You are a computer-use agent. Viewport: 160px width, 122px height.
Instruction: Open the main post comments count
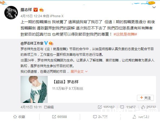100,117
